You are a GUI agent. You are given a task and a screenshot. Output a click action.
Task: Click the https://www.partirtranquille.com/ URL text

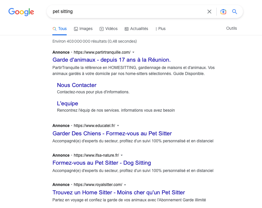(102, 52)
